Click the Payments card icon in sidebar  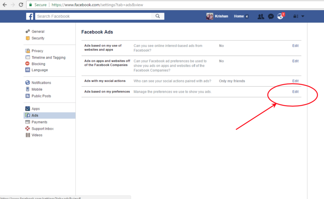coord(28,122)
